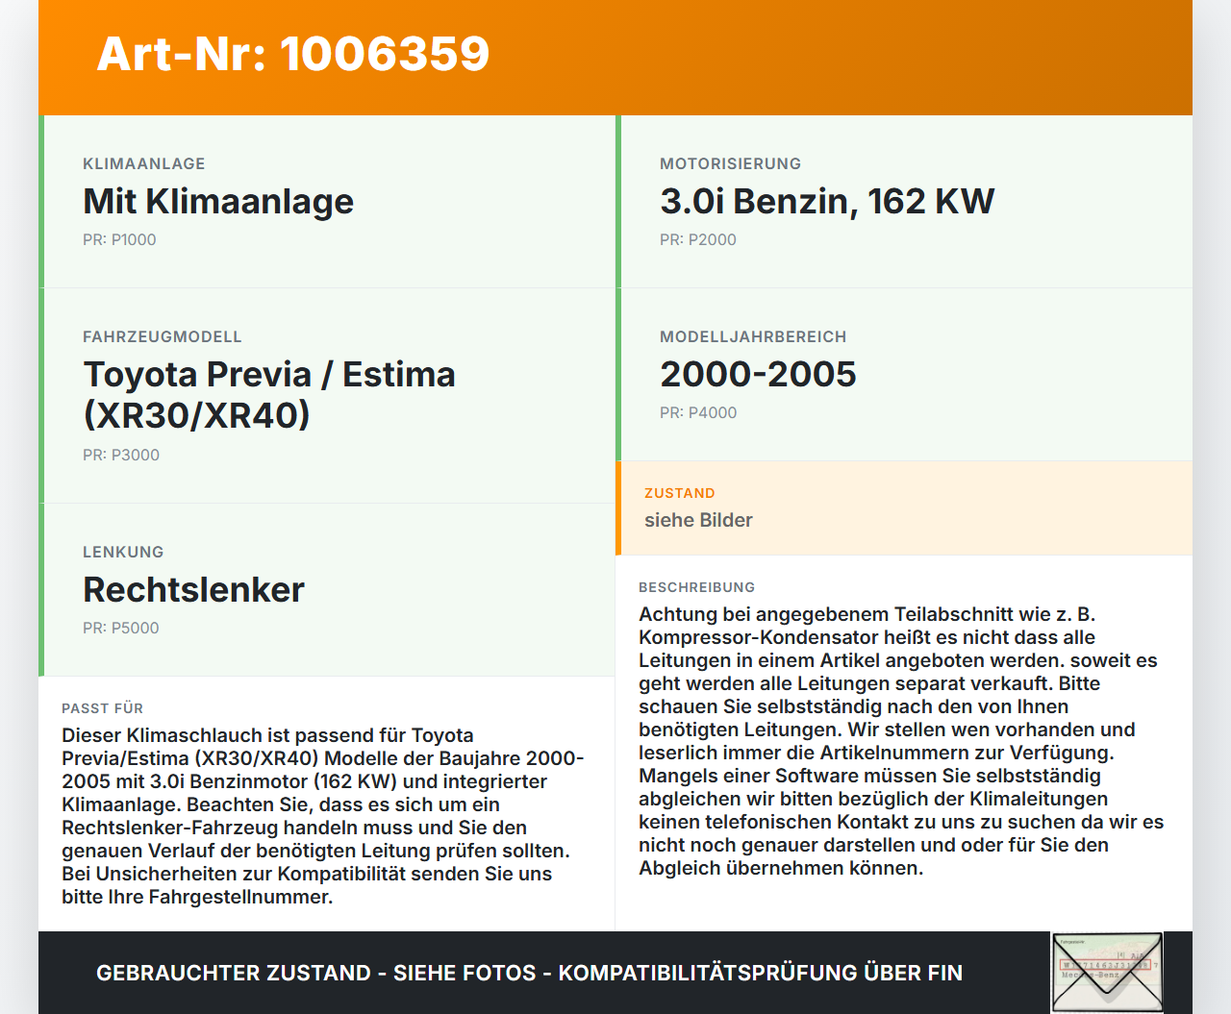Click the envelope FIN document thumbnail
This screenshot has width=1231, height=1014.
tap(1107, 973)
